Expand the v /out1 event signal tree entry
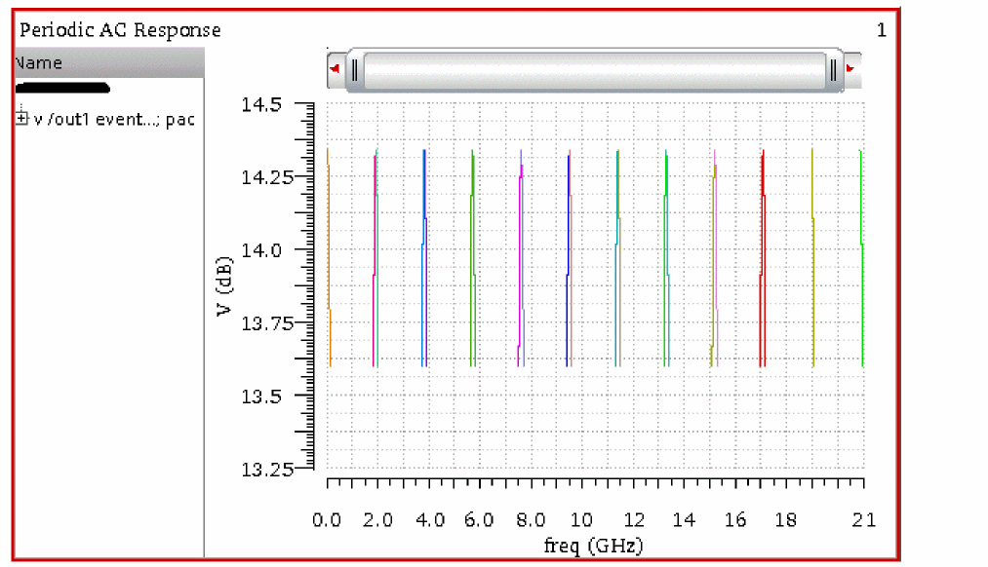The image size is (988, 567). click(x=22, y=118)
